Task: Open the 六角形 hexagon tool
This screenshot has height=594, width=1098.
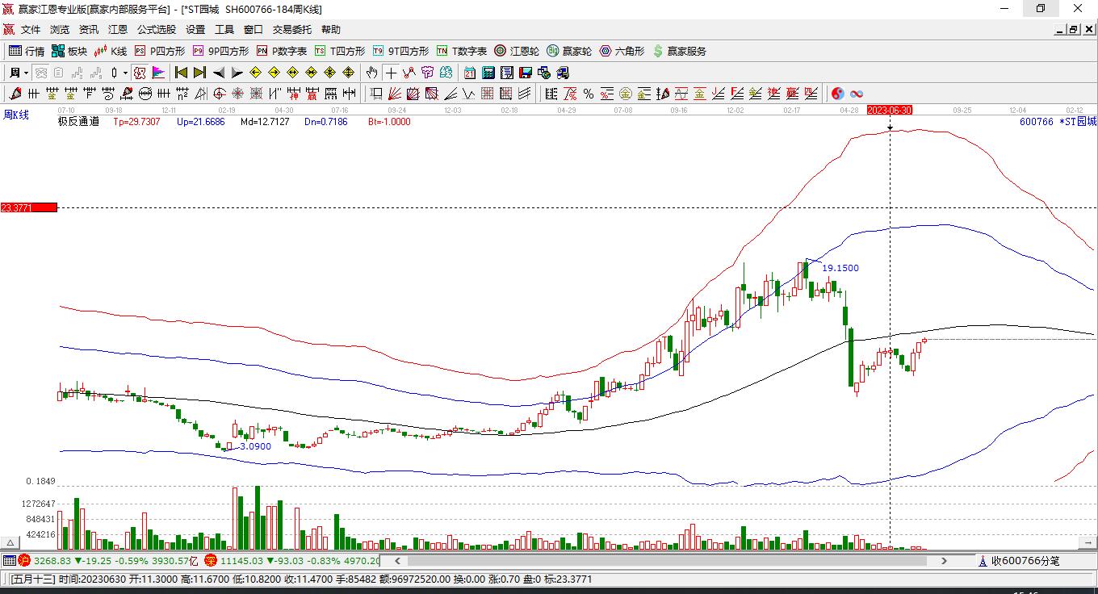Action: pyautogui.click(x=622, y=51)
